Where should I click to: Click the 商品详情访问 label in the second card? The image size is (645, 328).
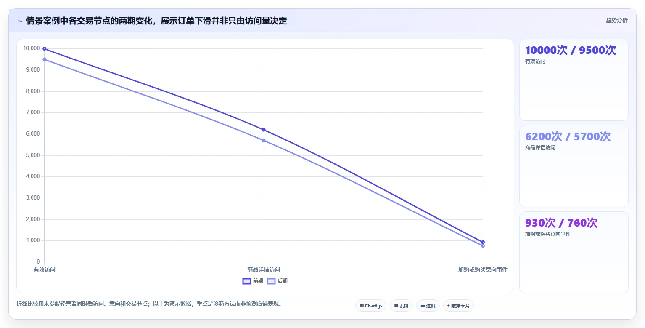point(540,148)
